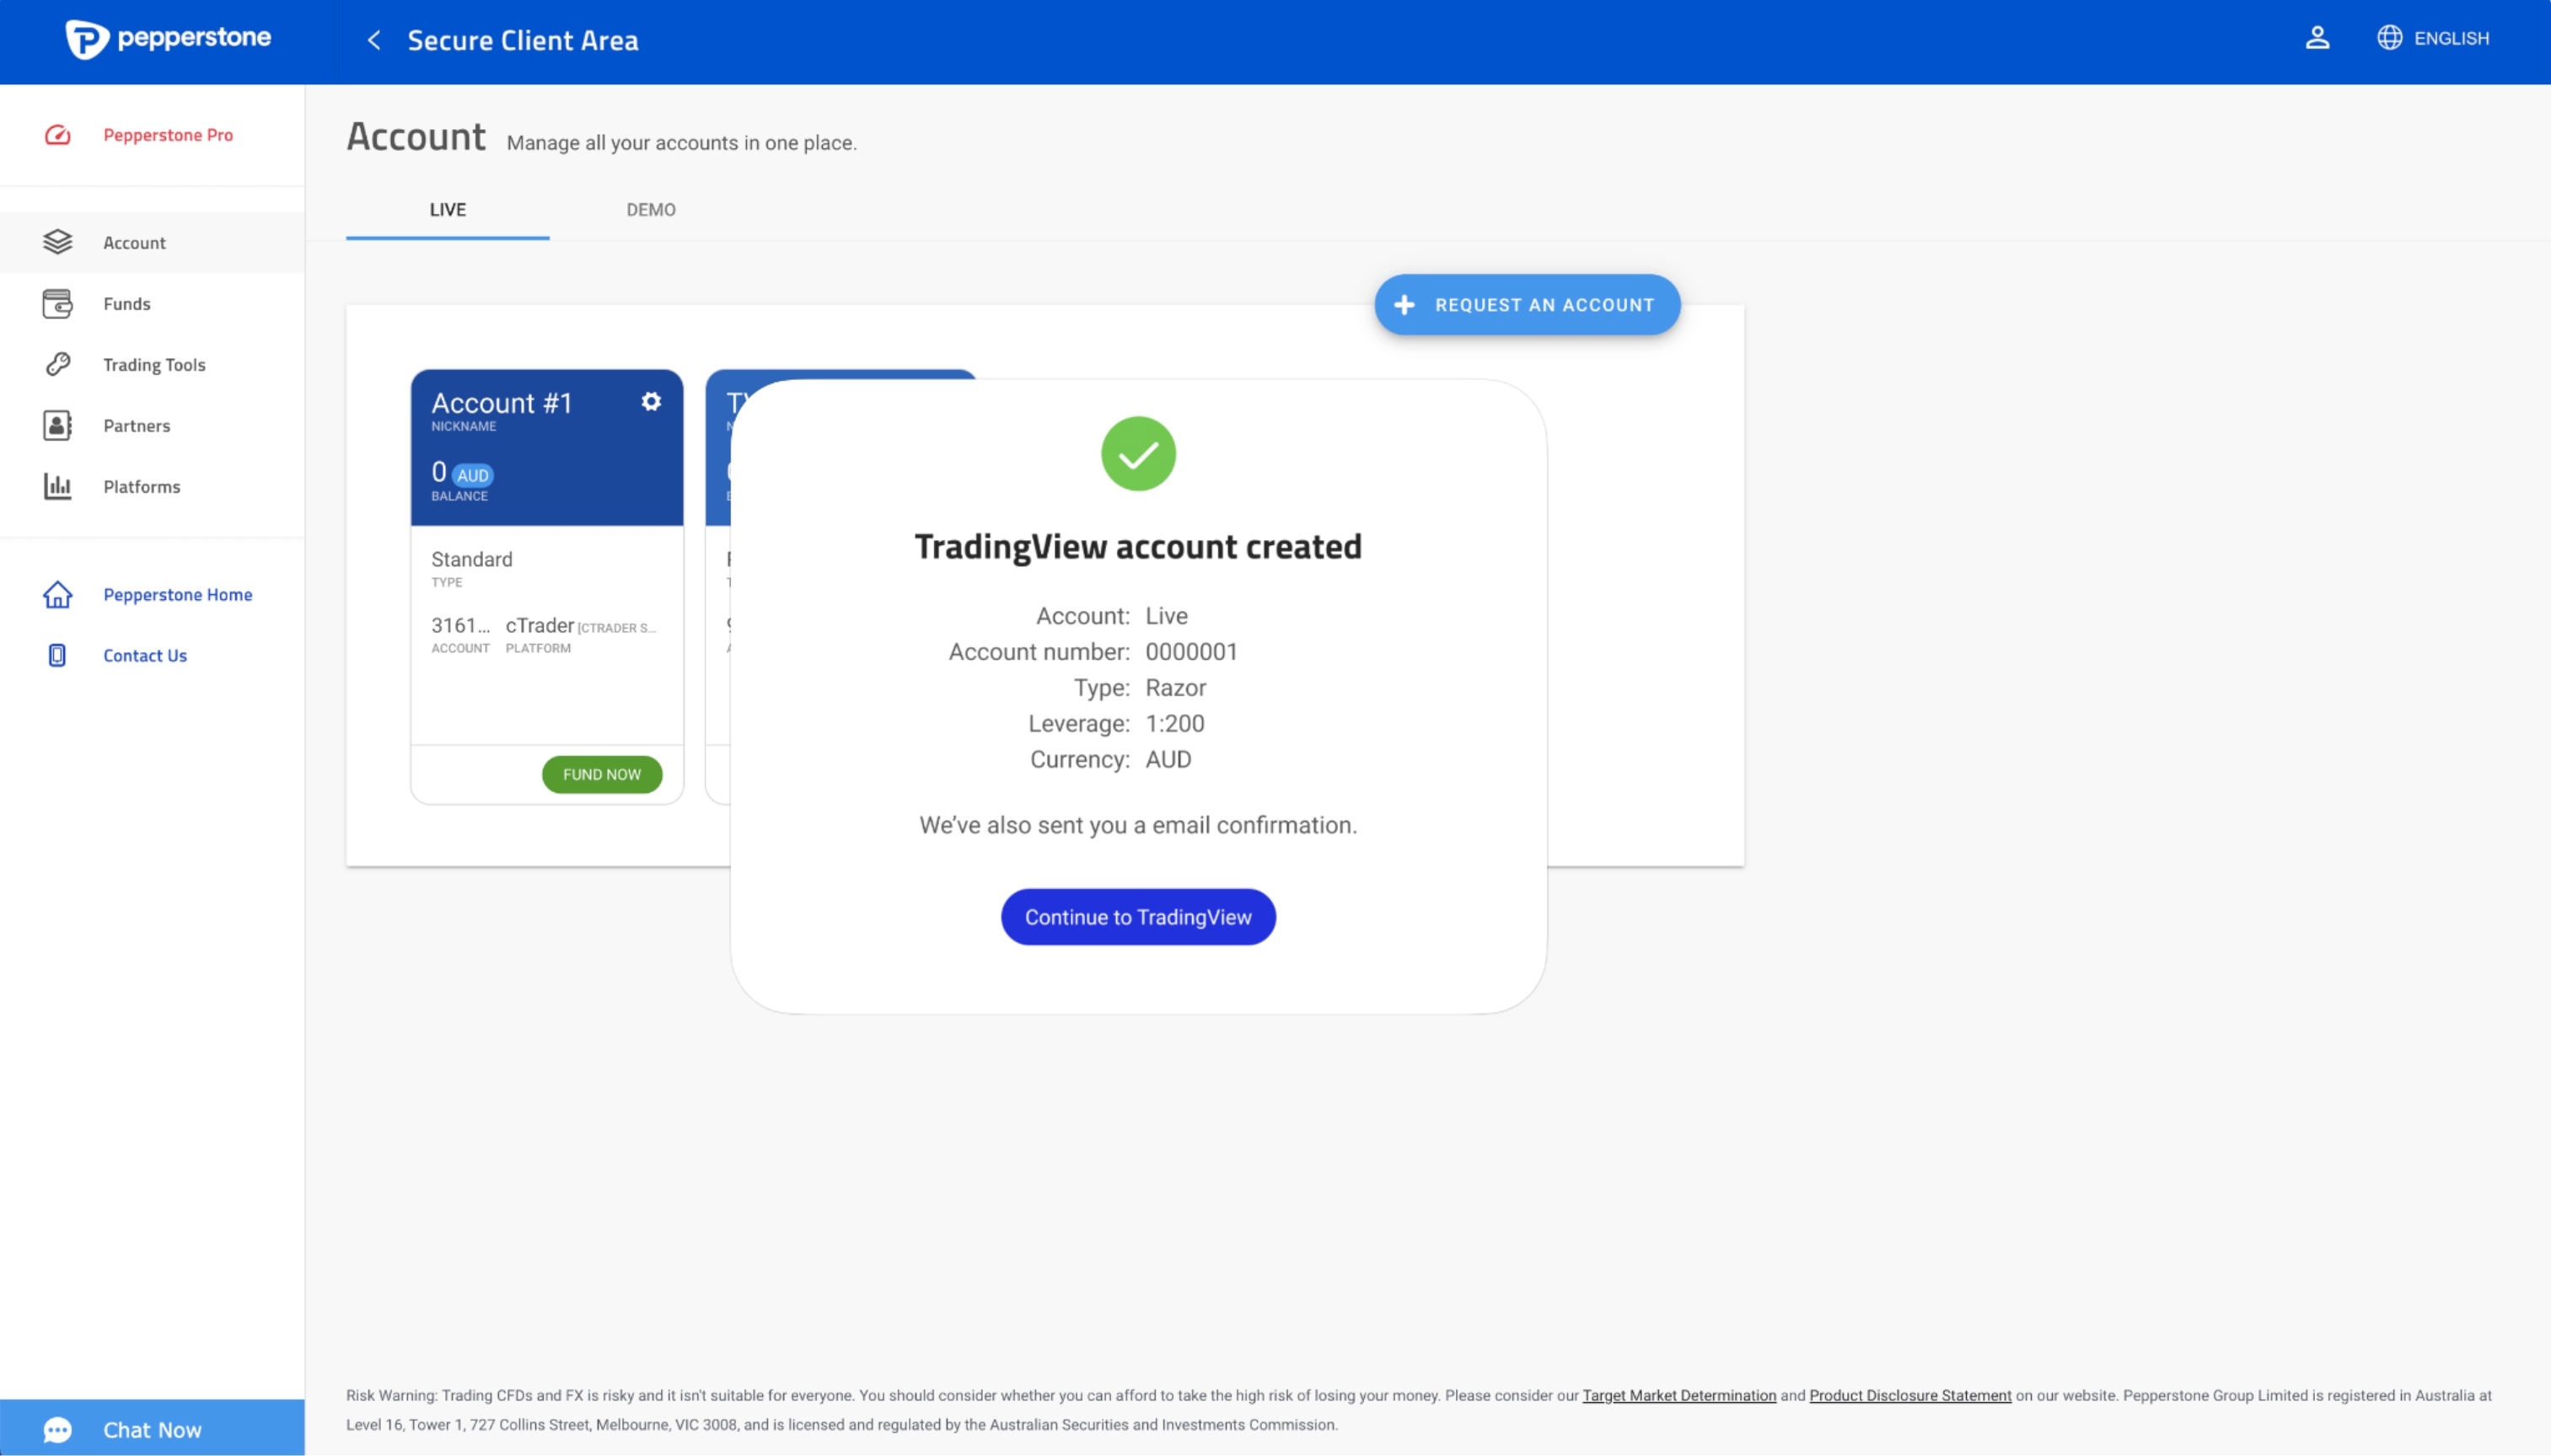Click the Platforms bar-chart icon
Screen dimensions: 2551x1456
click(x=58, y=486)
